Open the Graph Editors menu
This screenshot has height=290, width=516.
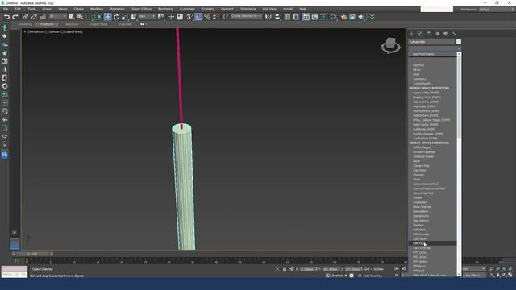click(142, 9)
